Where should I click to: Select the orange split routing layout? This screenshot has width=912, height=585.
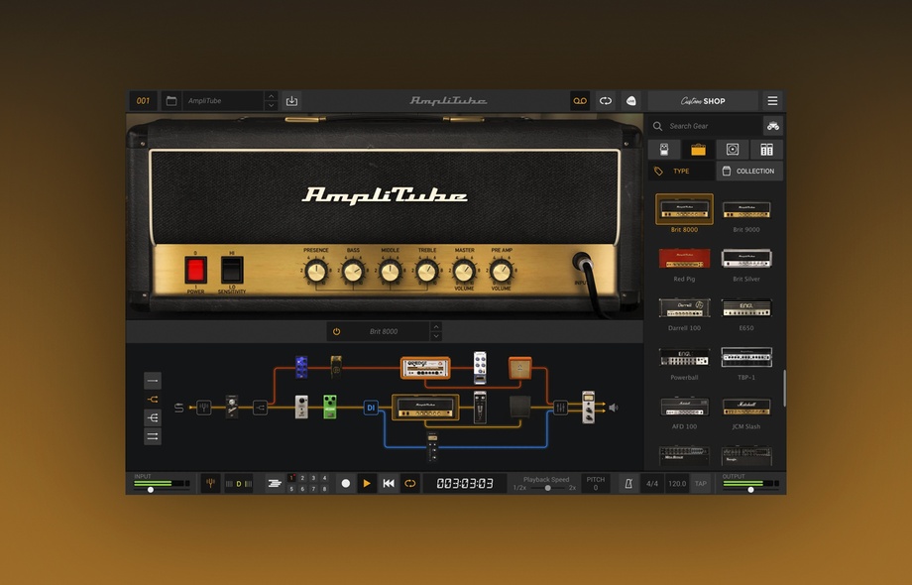[x=153, y=399]
